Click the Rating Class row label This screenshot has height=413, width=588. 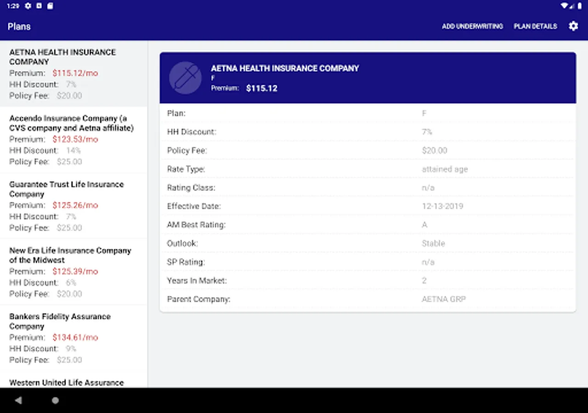click(191, 188)
